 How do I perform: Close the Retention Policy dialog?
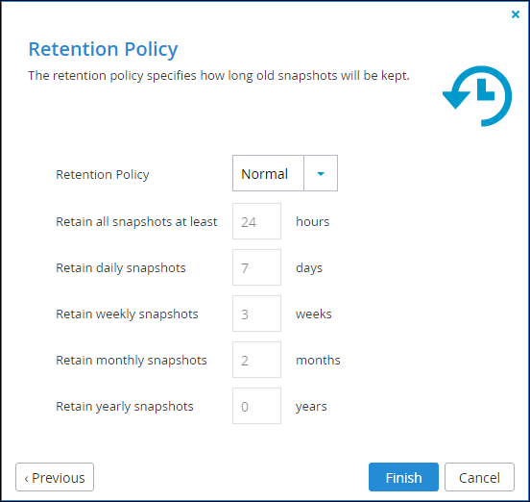pyautogui.click(x=516, y=14)
